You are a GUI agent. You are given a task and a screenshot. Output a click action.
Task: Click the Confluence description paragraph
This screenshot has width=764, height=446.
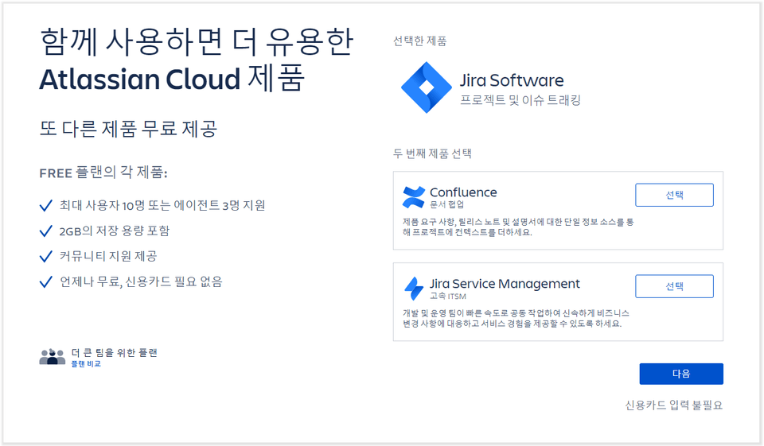pos(518,227)
